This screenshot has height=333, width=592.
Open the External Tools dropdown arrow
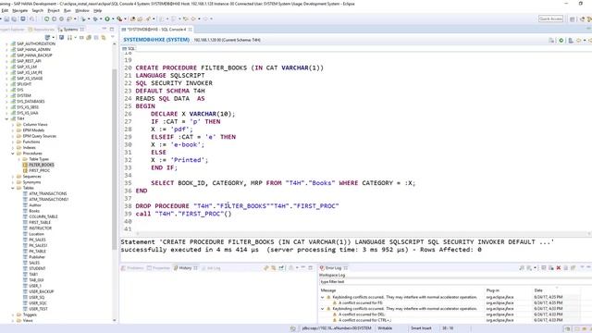point(125,18)
